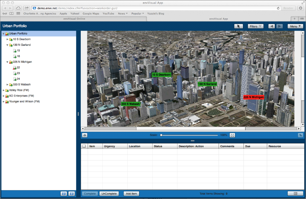Image resolution: width=306 pixels, height=199 pixels.
Task: Sort by the Urgency column header
Action: (x=115, y=146)
